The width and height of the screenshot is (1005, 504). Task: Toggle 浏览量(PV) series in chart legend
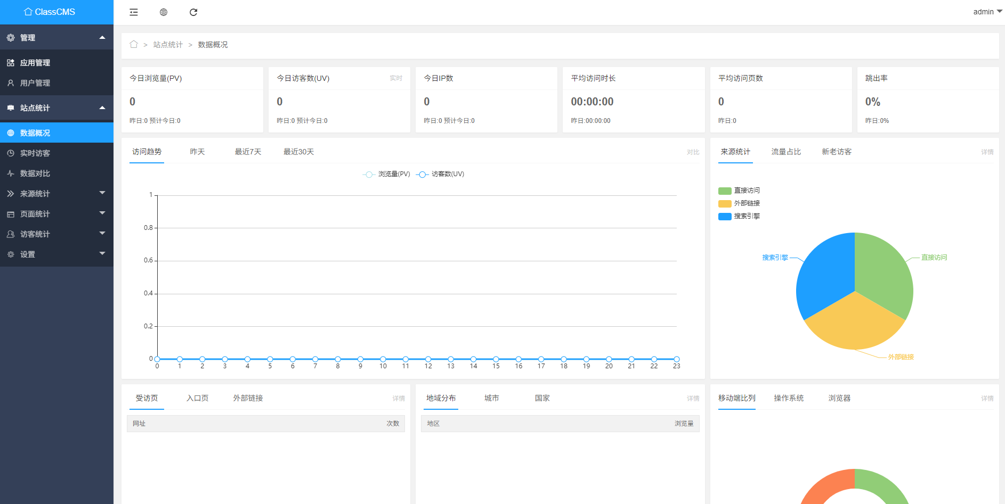[386, 174]
